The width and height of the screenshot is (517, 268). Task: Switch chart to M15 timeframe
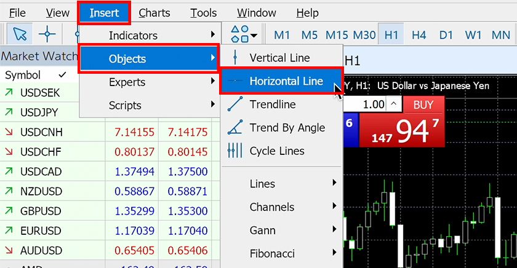pos(337,35)
